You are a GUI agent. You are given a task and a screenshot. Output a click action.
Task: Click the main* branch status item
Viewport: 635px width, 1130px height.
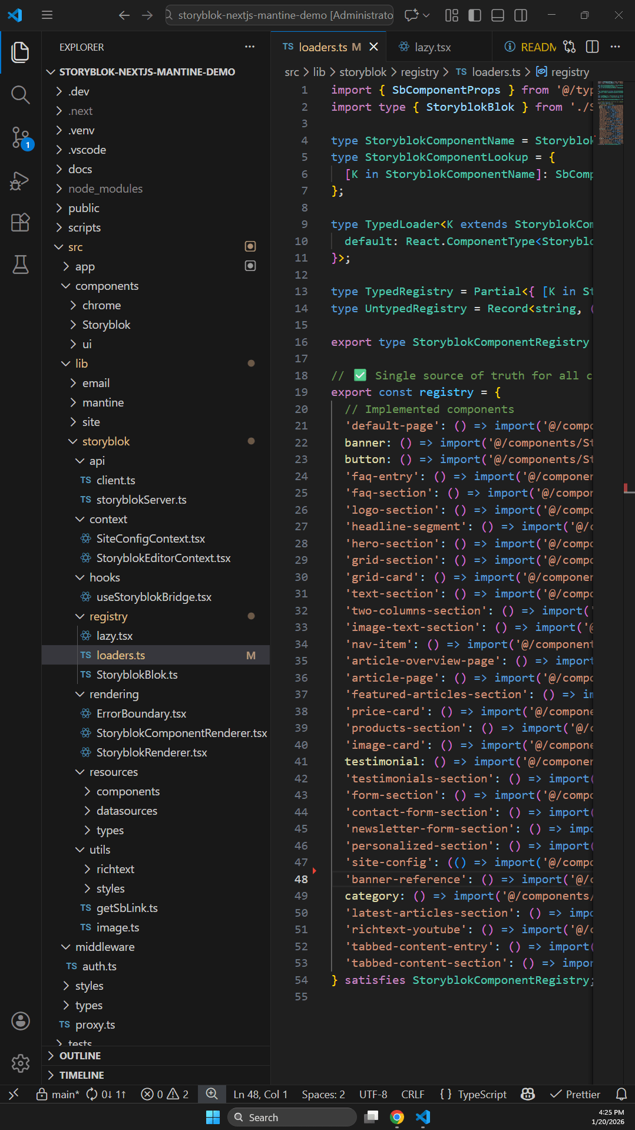tap(58, 1094)
